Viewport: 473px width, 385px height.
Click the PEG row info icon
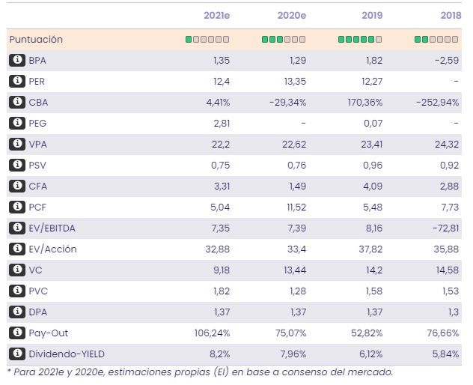coord(16,123)
